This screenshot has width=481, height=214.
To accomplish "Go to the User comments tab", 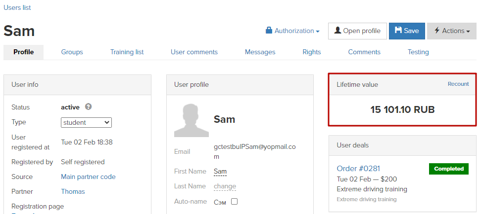I will click(194, 52).
